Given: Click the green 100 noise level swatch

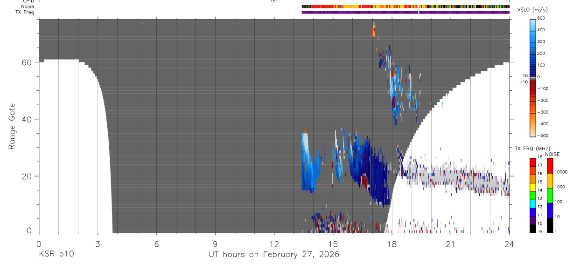Looking at the screenshot, I should click(x=550, y=196).
